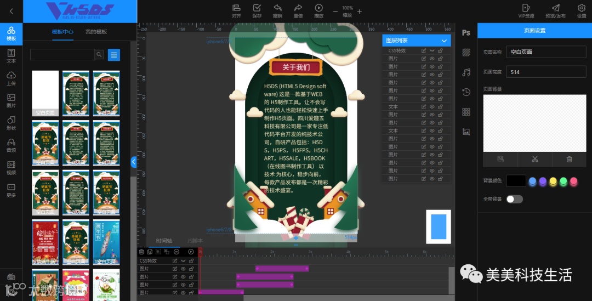592x301 pixels.
Task: Switch to 时间轴 timeline tab
Action: pyautogui.click(x=164, y=241)
